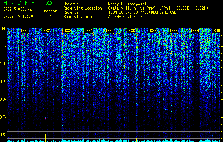The width and height of the screenshot is (223, 142).
Task: Click the 1635 time marker
Action: 110,31
